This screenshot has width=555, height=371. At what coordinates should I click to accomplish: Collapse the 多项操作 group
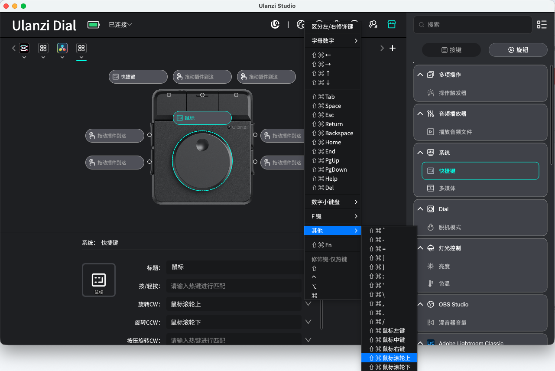(420, 75)
